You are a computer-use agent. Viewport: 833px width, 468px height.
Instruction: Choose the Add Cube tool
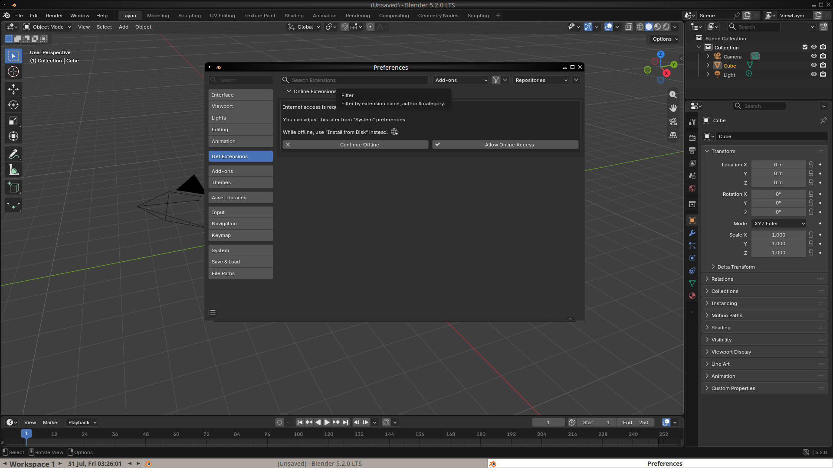tap(13, 188)
